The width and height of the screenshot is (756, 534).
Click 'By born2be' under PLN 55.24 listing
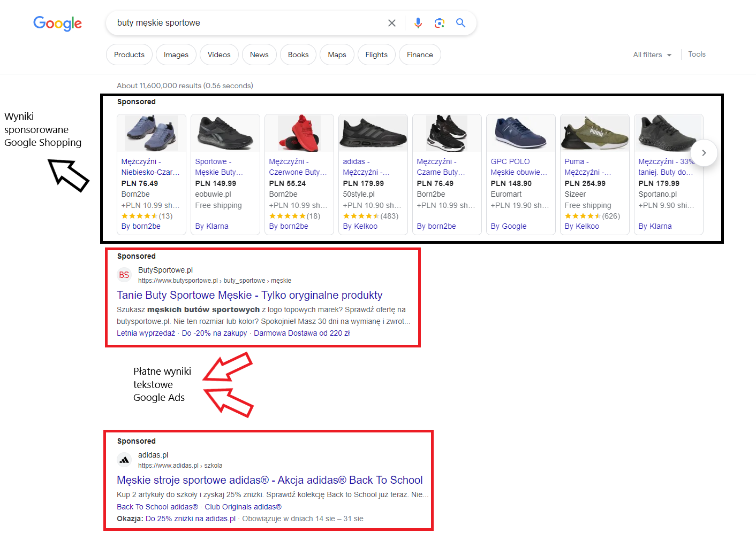click(289, 226)
